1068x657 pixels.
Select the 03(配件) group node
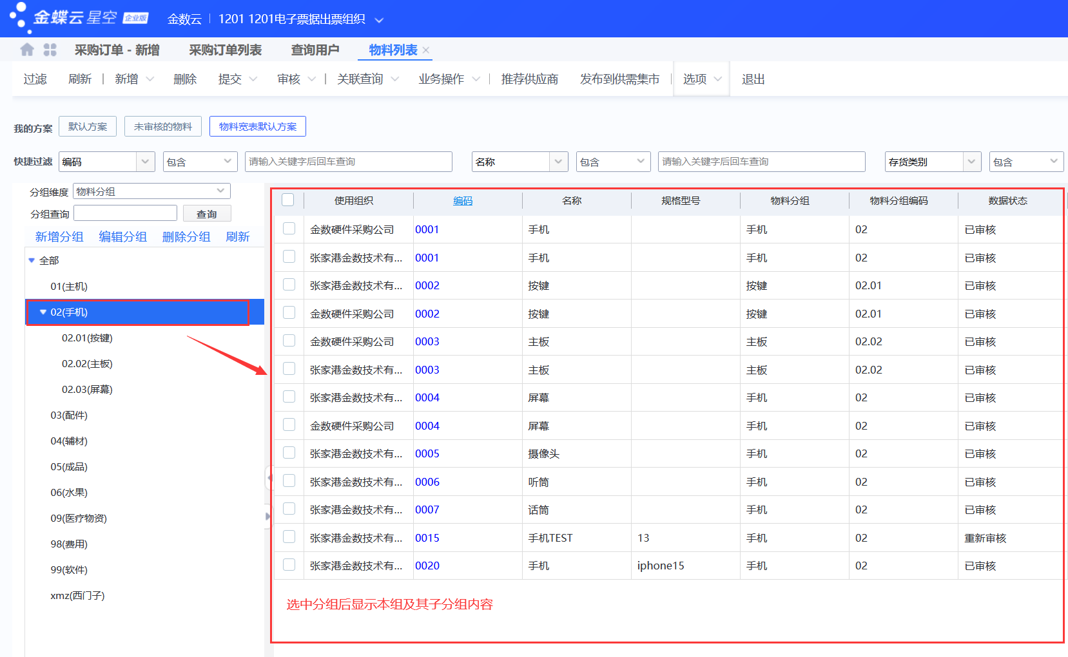pos(69,415)
